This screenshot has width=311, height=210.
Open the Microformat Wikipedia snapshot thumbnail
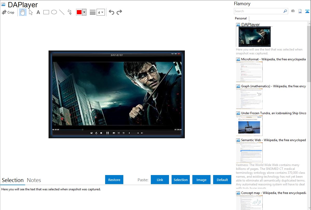click(249, 72)
